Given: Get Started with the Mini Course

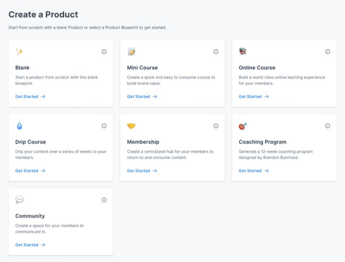Looking at the screenshot, I should pos(142,97).
